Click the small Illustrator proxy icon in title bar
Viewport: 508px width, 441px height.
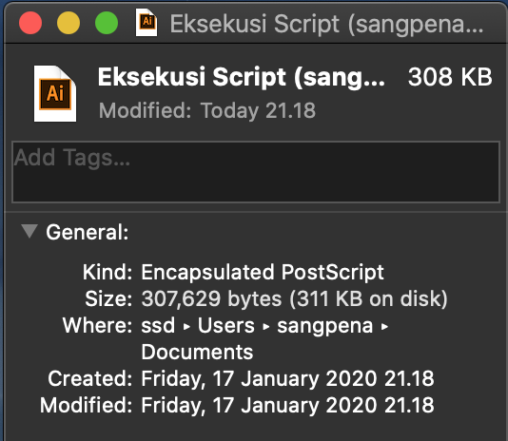[147, 23]
